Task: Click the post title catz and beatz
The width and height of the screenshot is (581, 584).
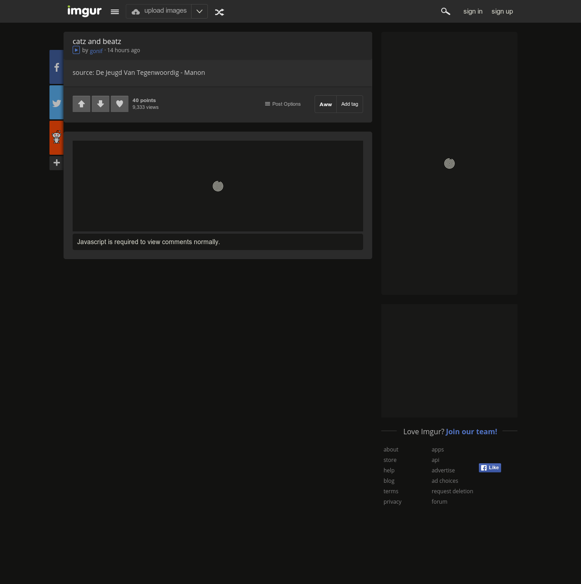Action: (x=97, y=41)
